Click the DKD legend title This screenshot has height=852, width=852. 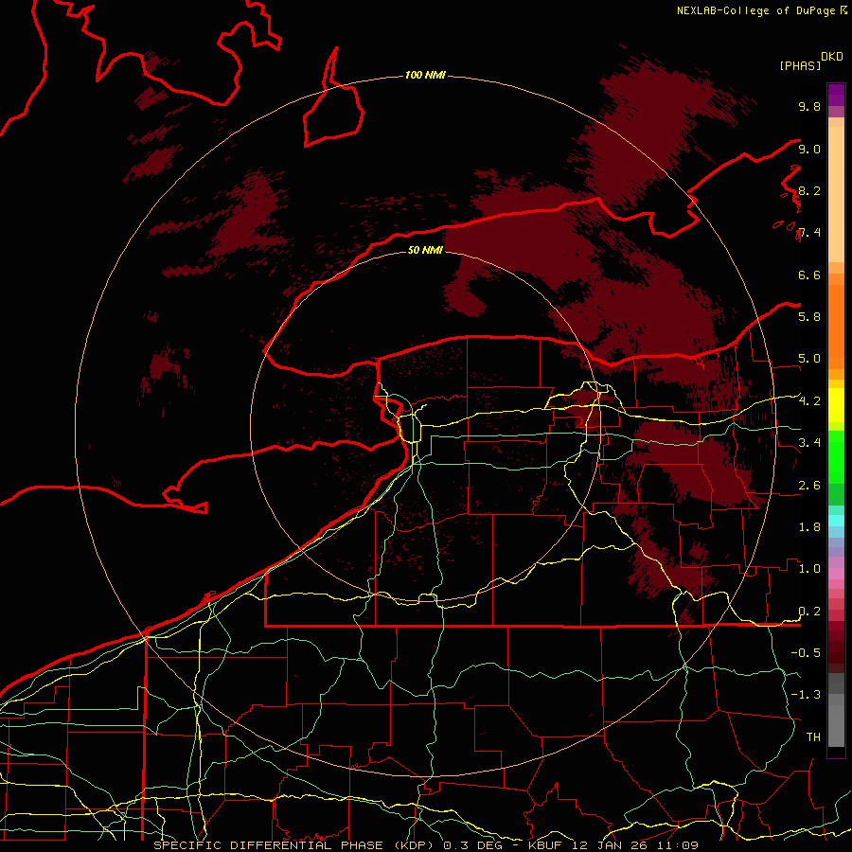coord(832,57)
